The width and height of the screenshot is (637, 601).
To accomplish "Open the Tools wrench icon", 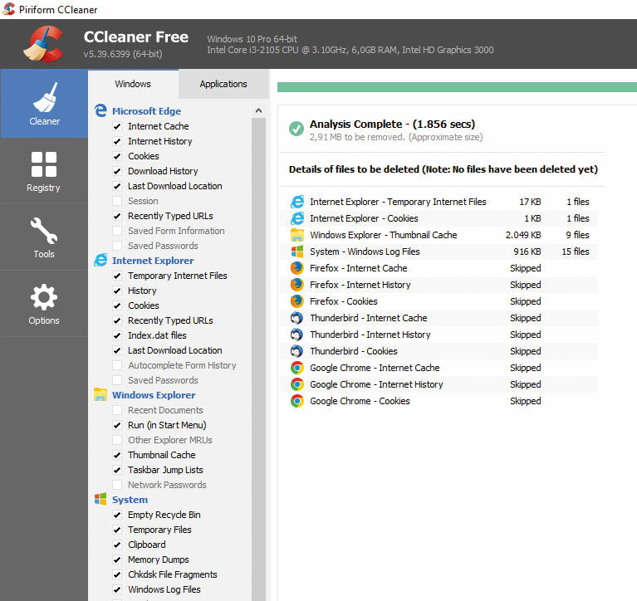I will [44, 231].
